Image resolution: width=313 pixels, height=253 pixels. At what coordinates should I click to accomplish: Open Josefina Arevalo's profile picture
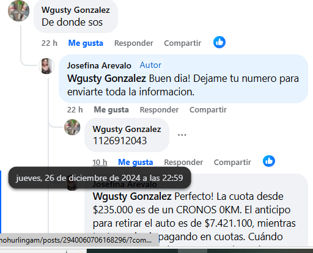point(46,66)
